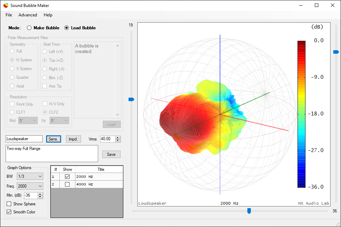Select the 2000 Hz title cell
The width and height of the screenshot is (341, 227).
[99, 177]
